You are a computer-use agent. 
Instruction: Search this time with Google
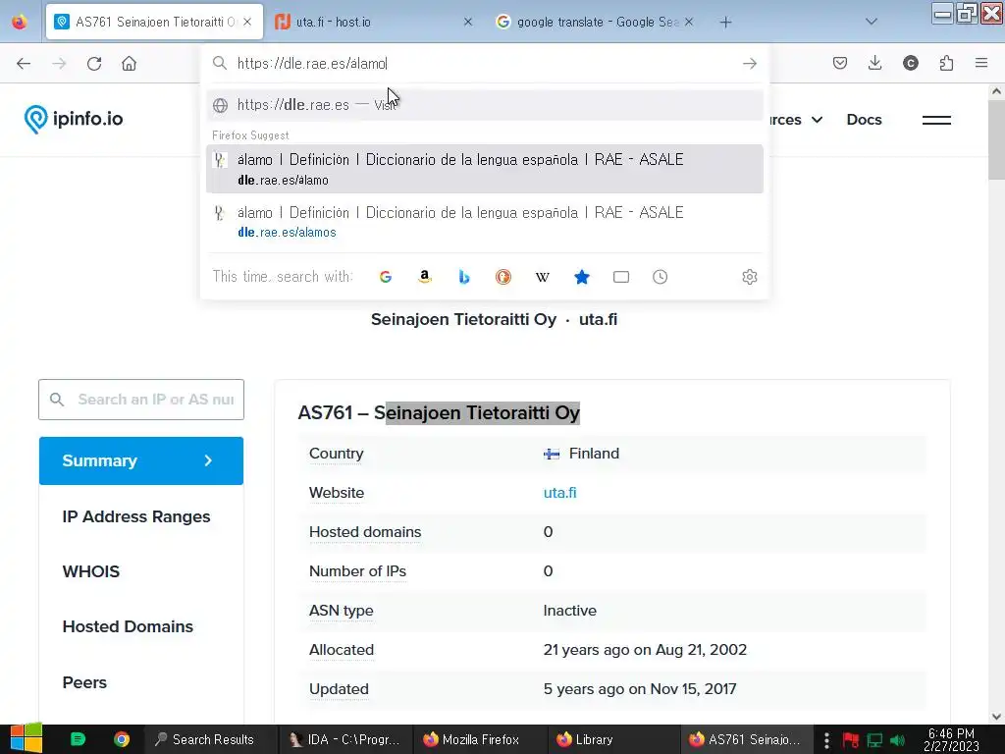coord(385,277)
